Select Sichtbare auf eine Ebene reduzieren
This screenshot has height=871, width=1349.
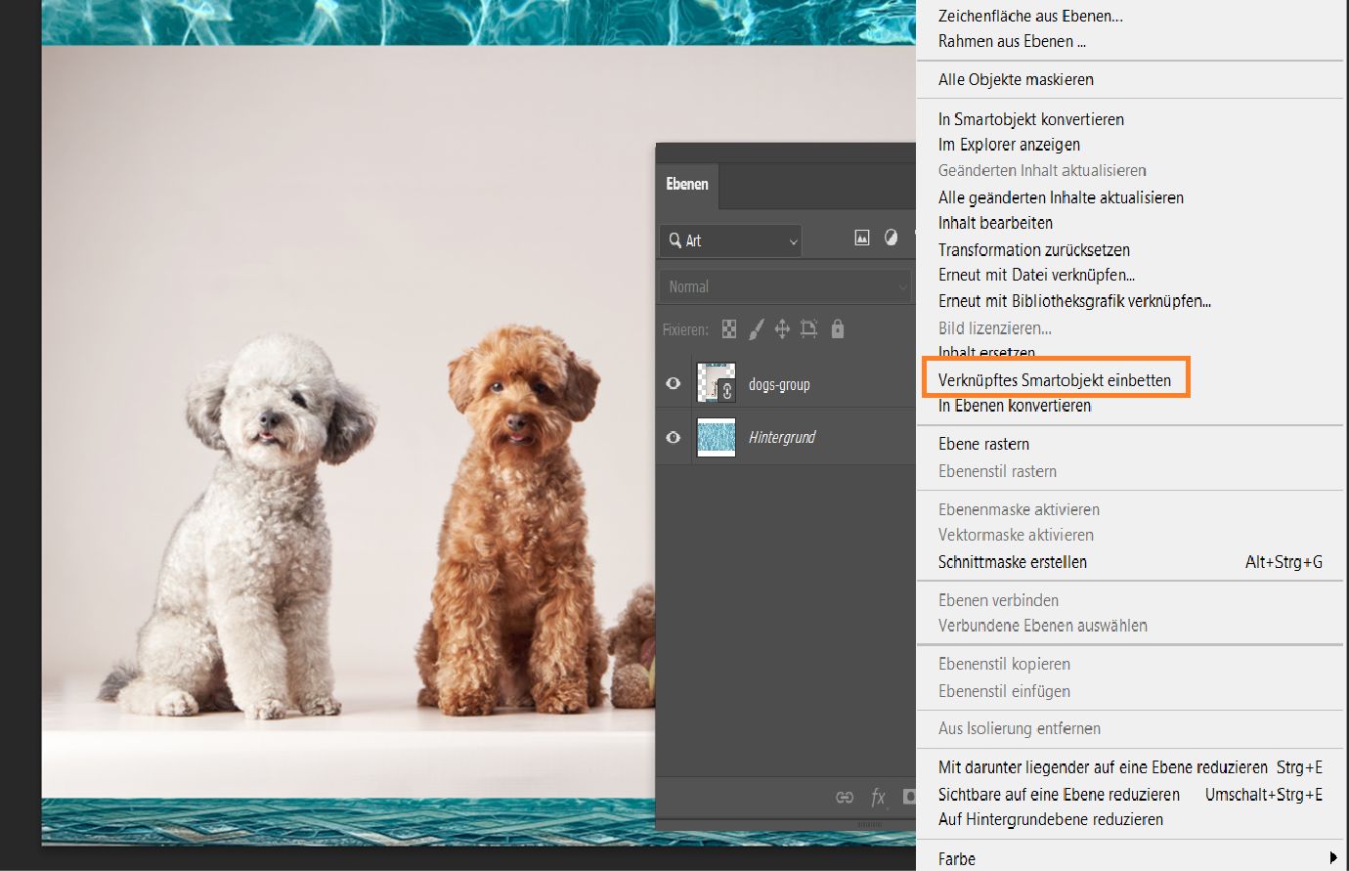tap(1059, 795)
